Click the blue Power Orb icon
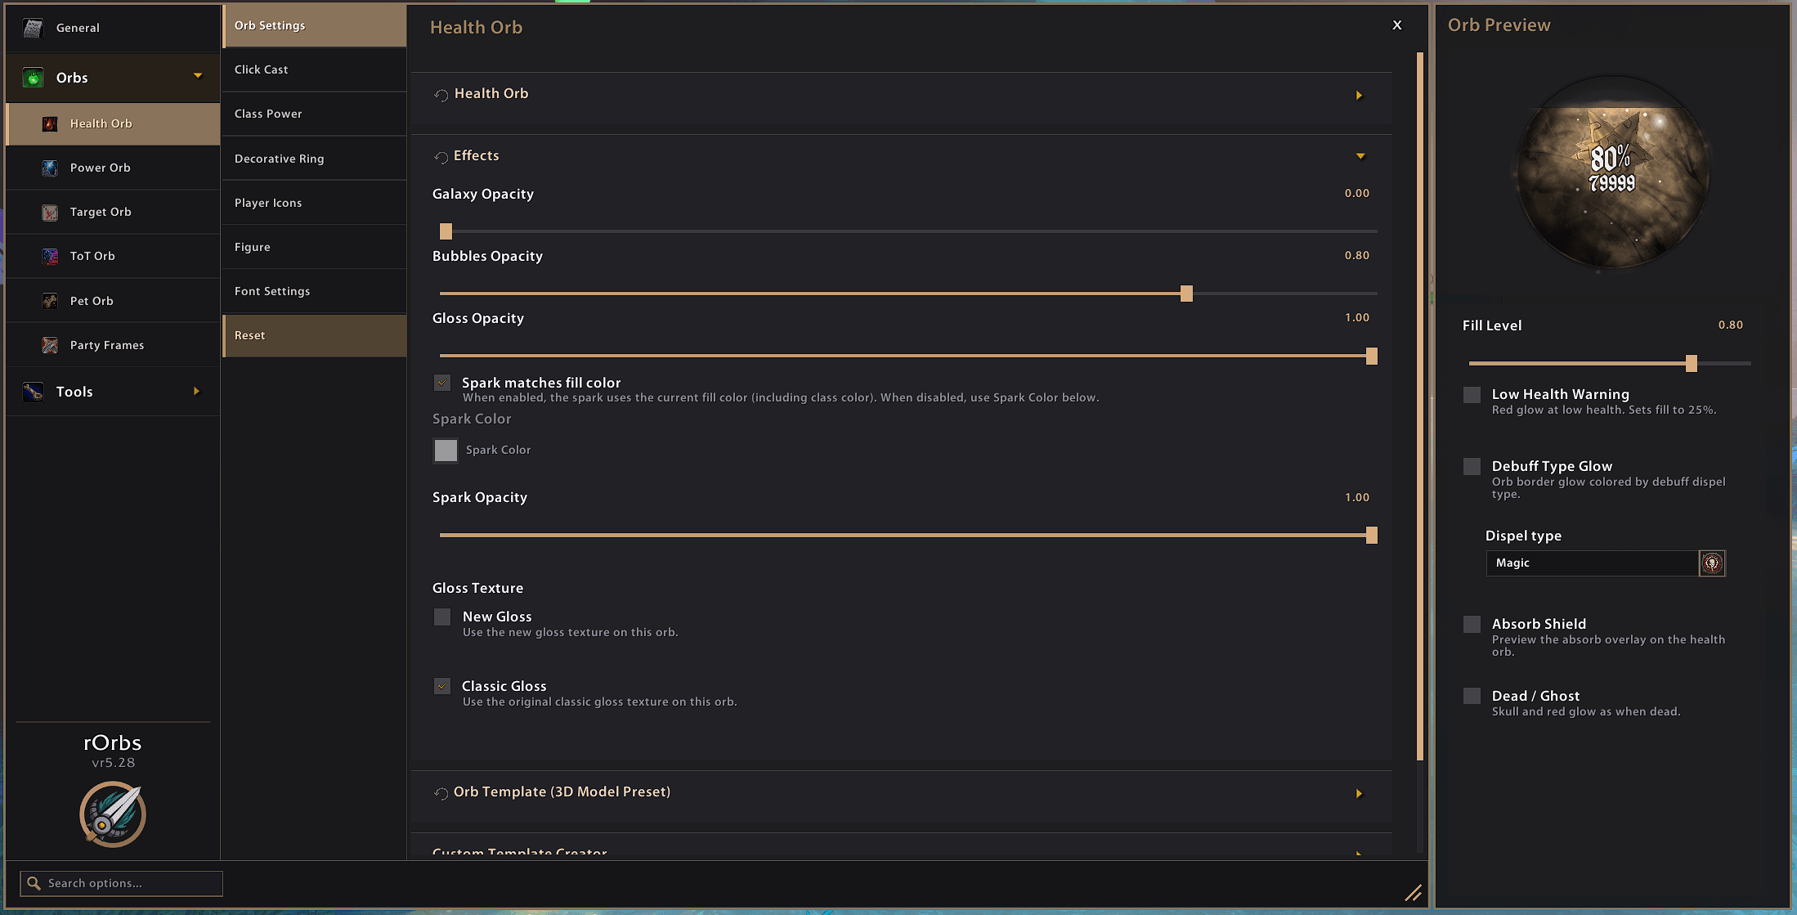The width and height of the screenshot is (1797, 915). coord(50,168)
